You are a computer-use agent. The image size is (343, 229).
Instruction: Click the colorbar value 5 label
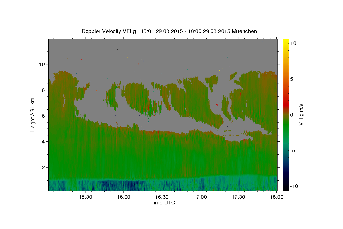[292, 79]
